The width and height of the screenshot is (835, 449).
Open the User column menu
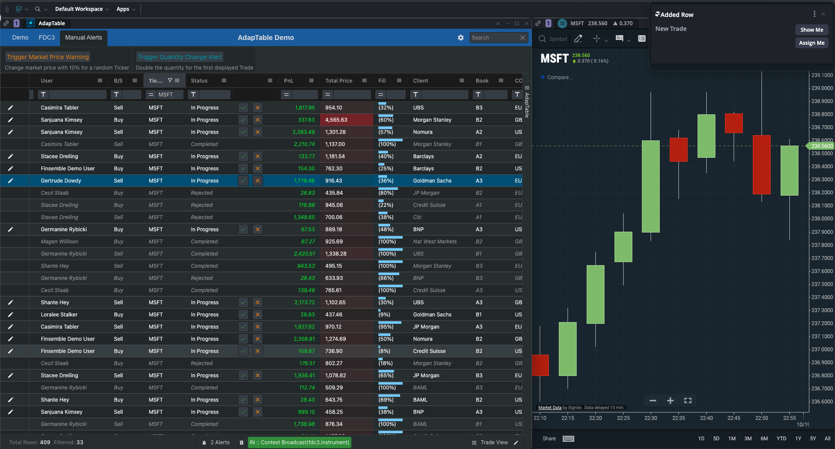pyautogui.click(x=100, y=80)
